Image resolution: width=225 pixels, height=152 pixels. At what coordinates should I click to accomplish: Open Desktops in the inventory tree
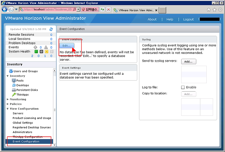(x=21, y=85)
